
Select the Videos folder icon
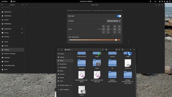[97, 63]
